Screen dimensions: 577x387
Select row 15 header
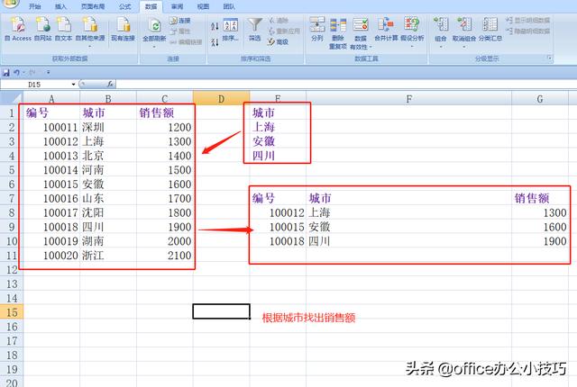(x=12, y=312)
